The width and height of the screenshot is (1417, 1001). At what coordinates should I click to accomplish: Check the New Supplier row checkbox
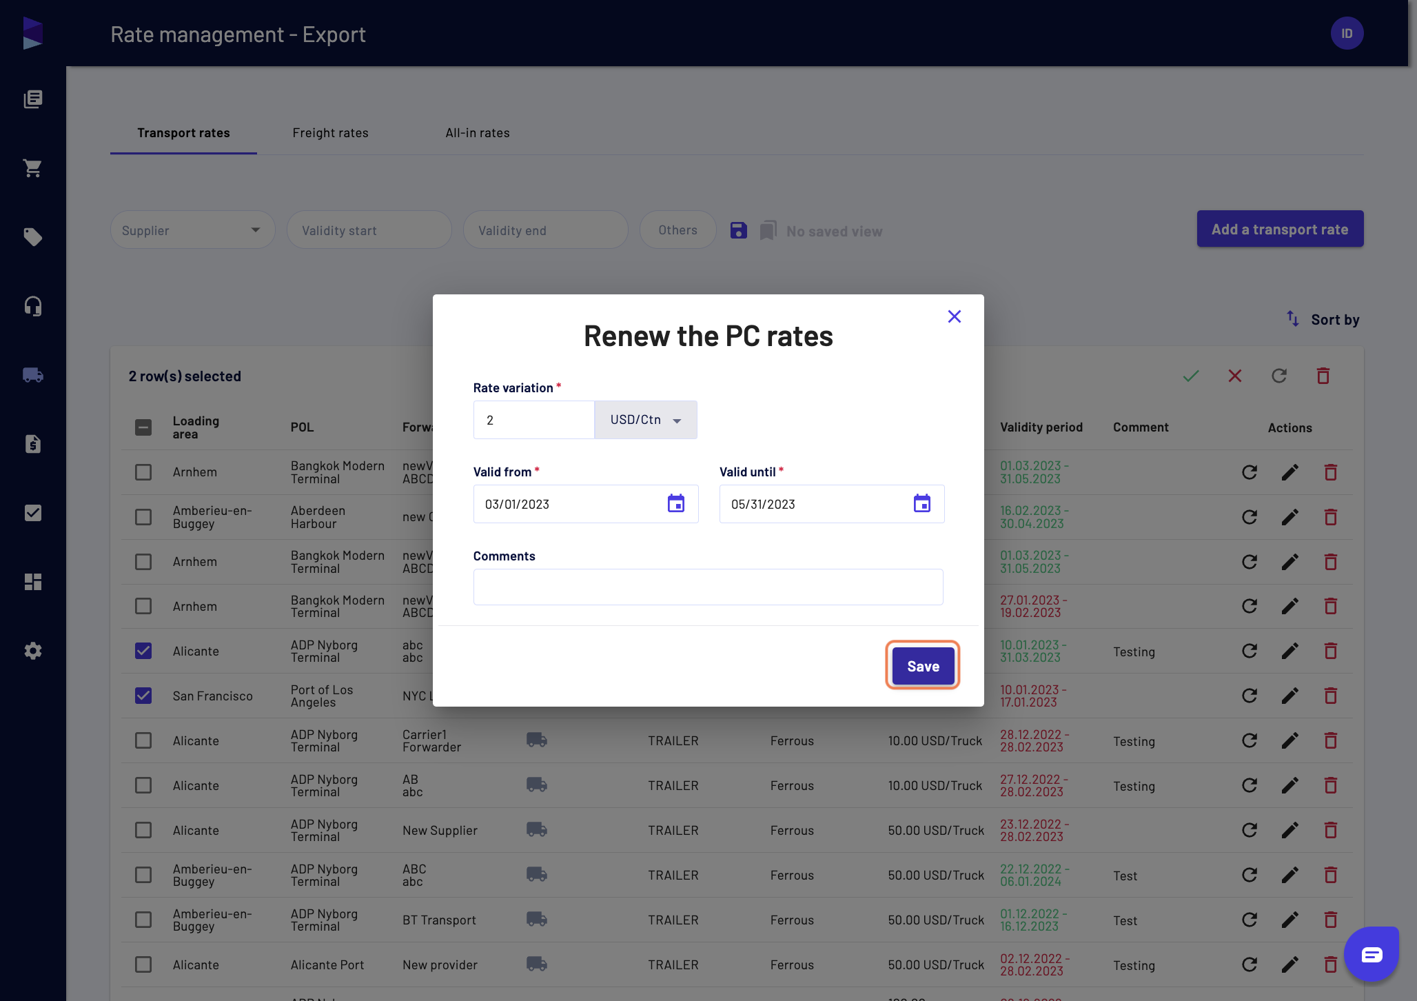point(143,830)
